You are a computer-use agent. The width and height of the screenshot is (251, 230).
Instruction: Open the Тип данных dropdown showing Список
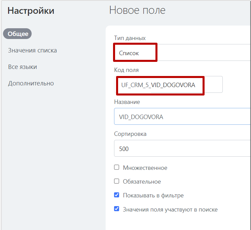tap(182, 53)
